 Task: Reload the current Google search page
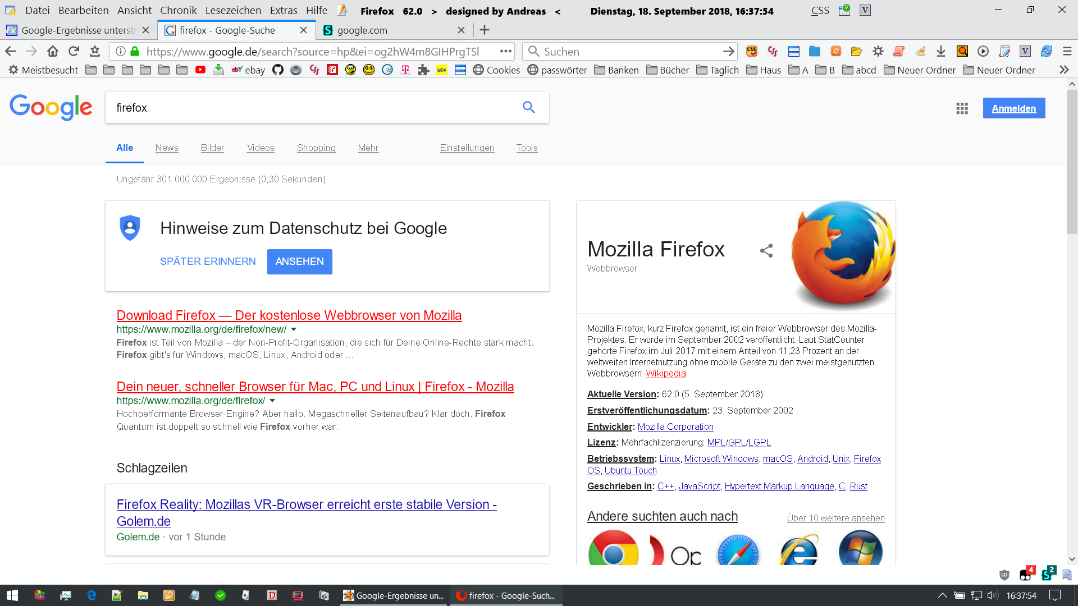pos(74,52)
